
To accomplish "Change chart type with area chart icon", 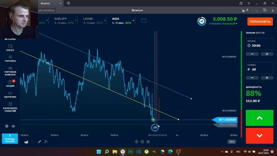I will point(26,142).
